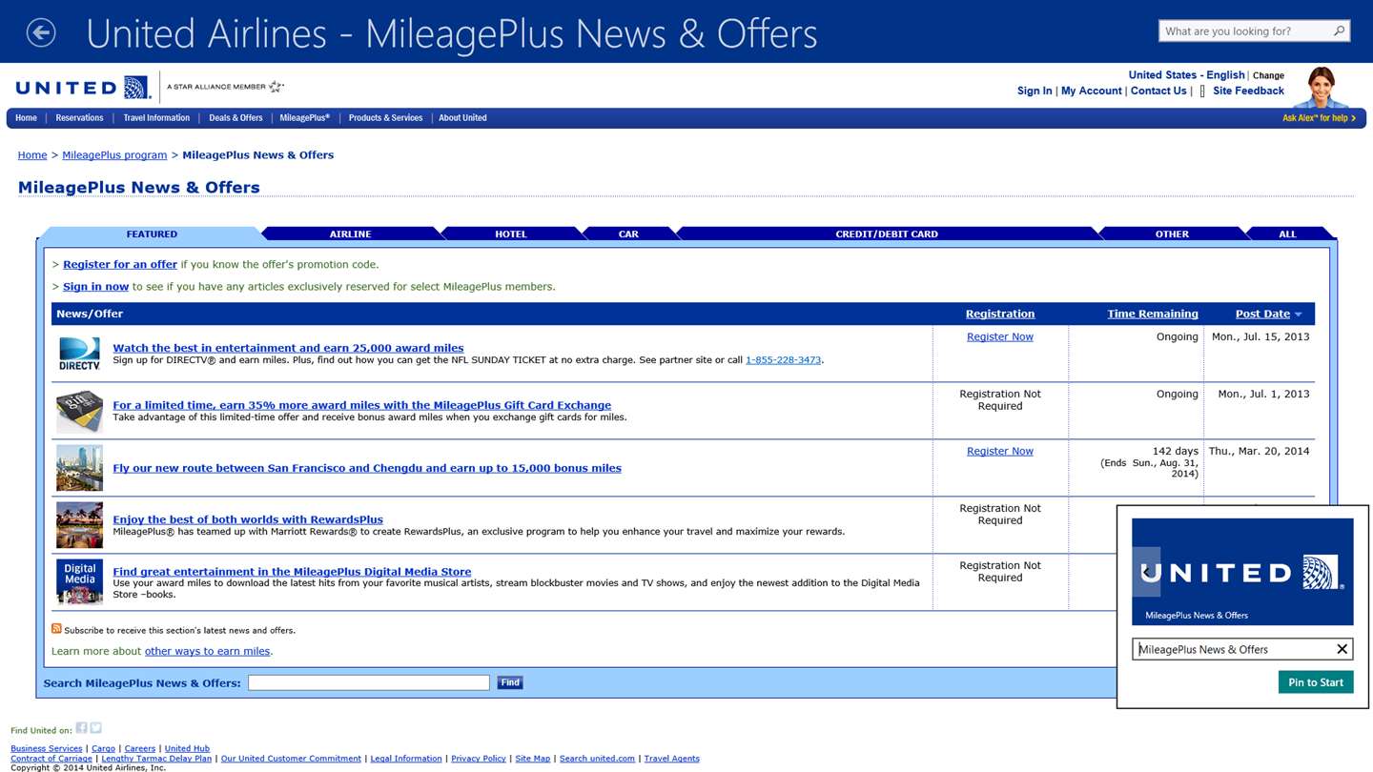
Task: Switch to the Other tab
Action: pos(1172,234)
